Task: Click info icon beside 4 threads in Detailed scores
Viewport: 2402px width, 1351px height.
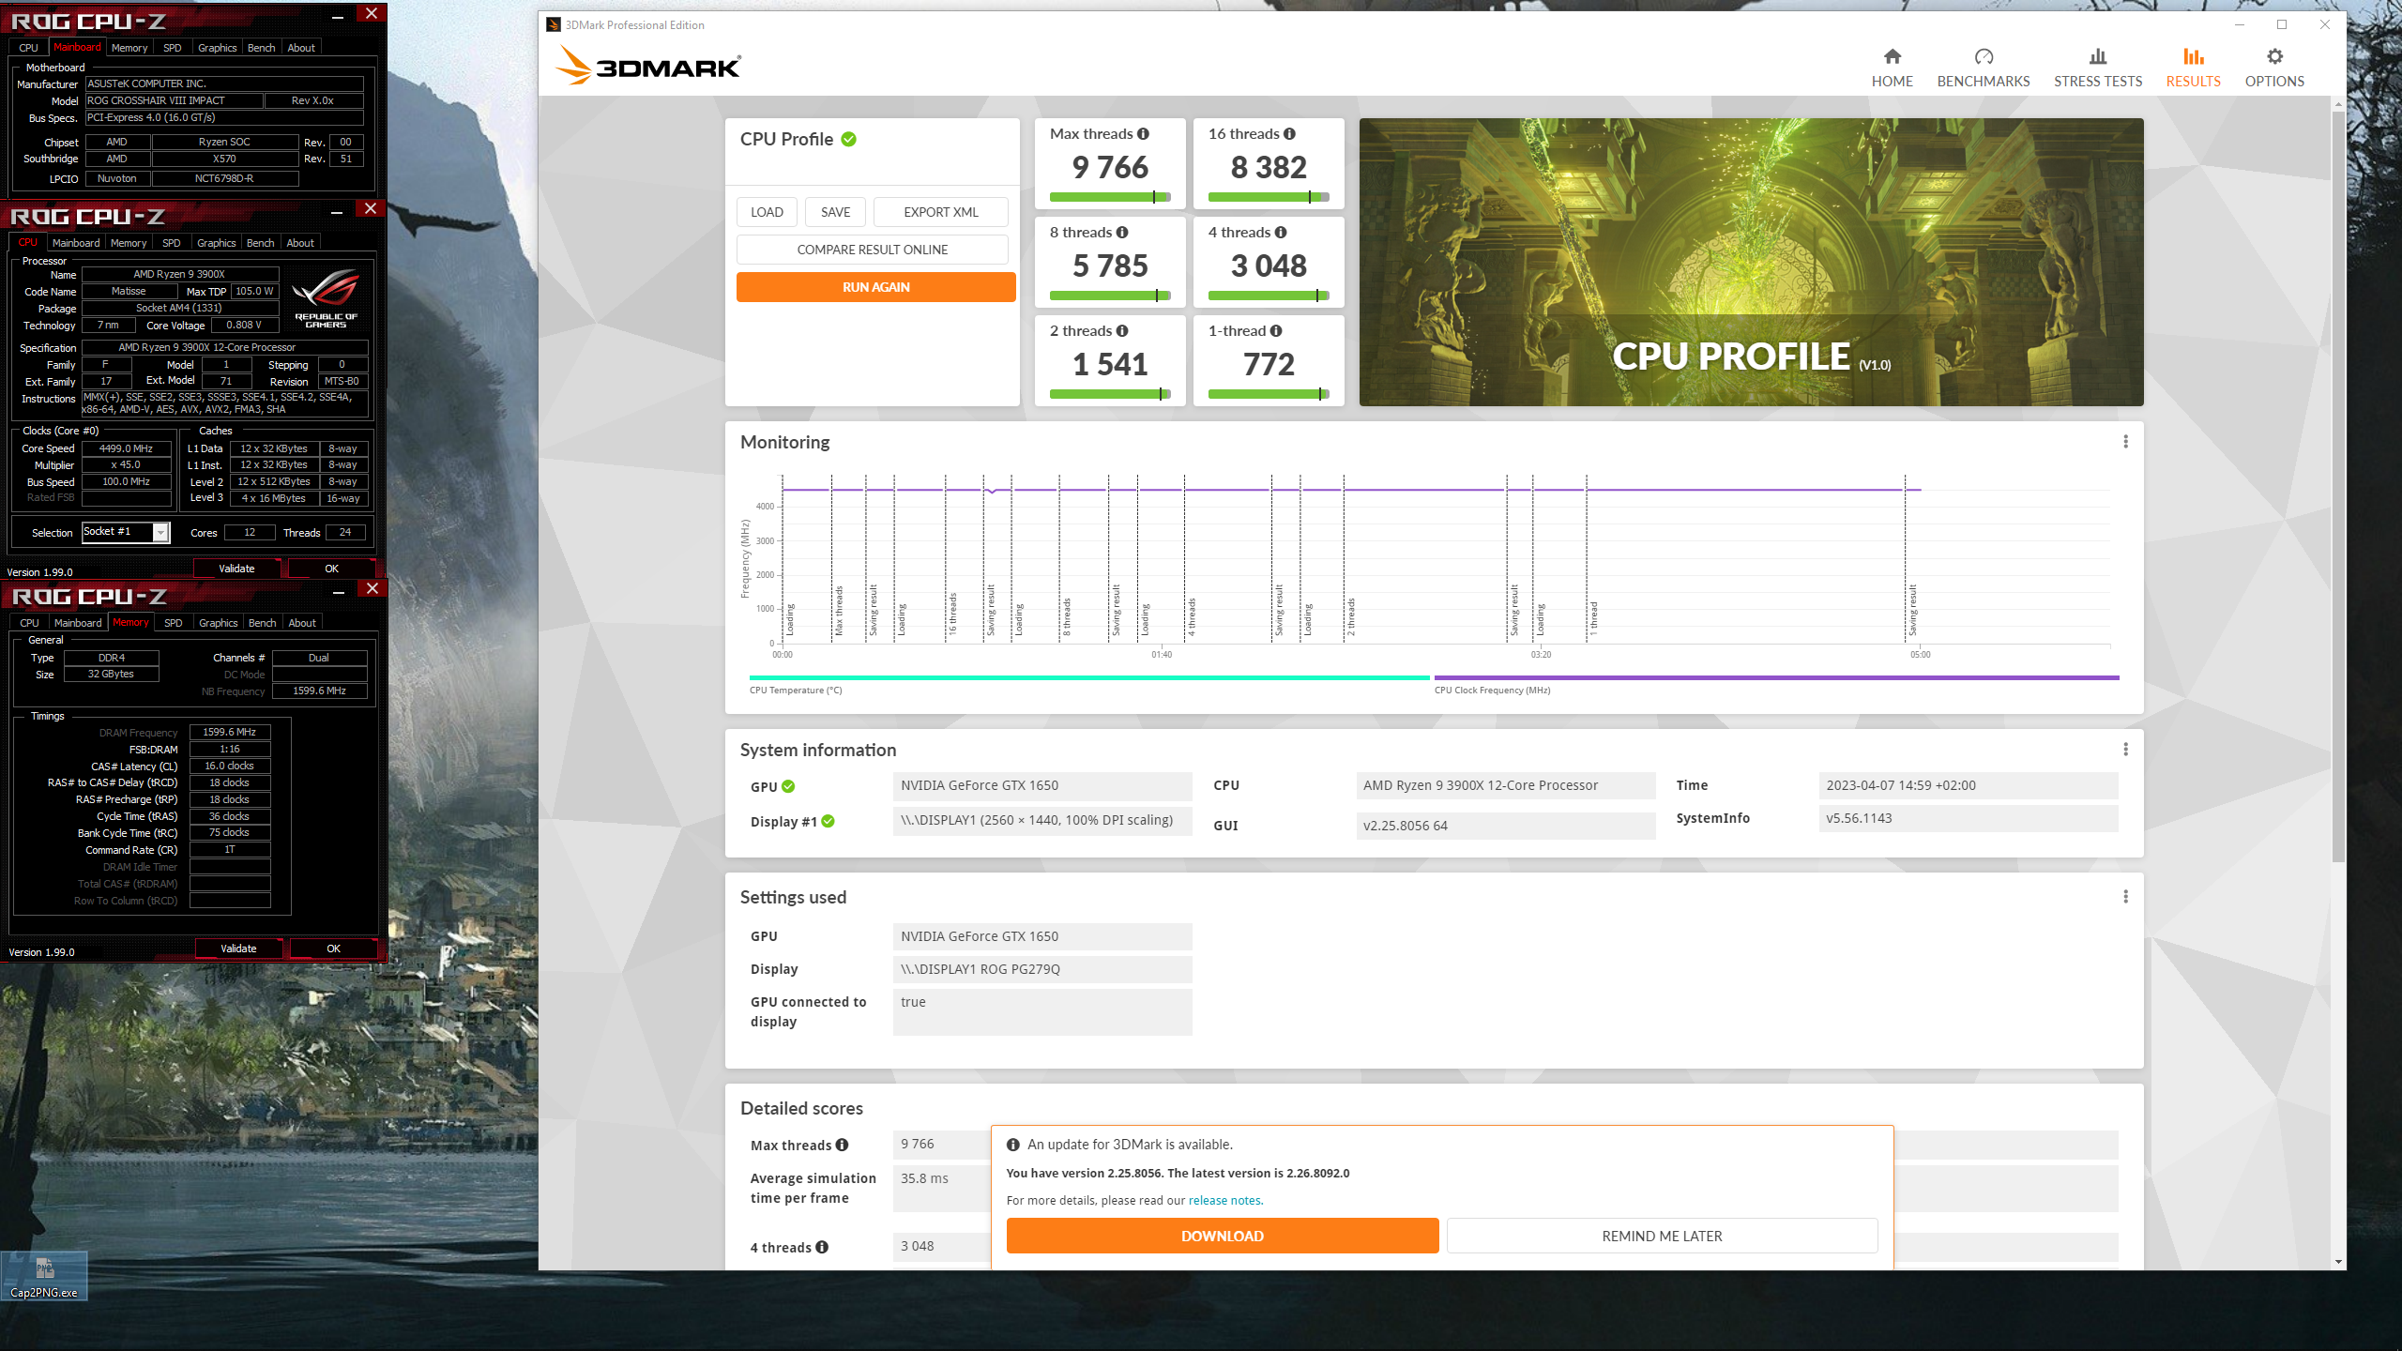Action: point(822,1247)
